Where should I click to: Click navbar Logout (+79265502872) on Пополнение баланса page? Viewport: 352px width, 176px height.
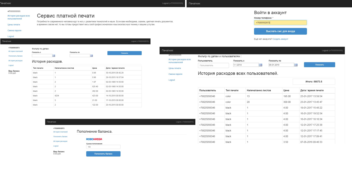[185, 122]
